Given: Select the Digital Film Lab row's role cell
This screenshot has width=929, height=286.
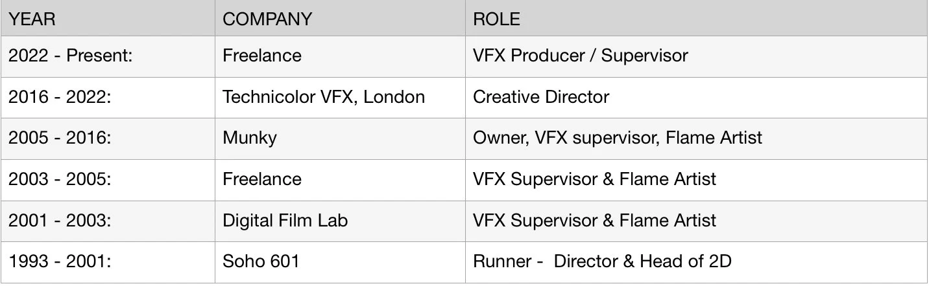Looking at the screenshot, I should click(x=594, y=220).
